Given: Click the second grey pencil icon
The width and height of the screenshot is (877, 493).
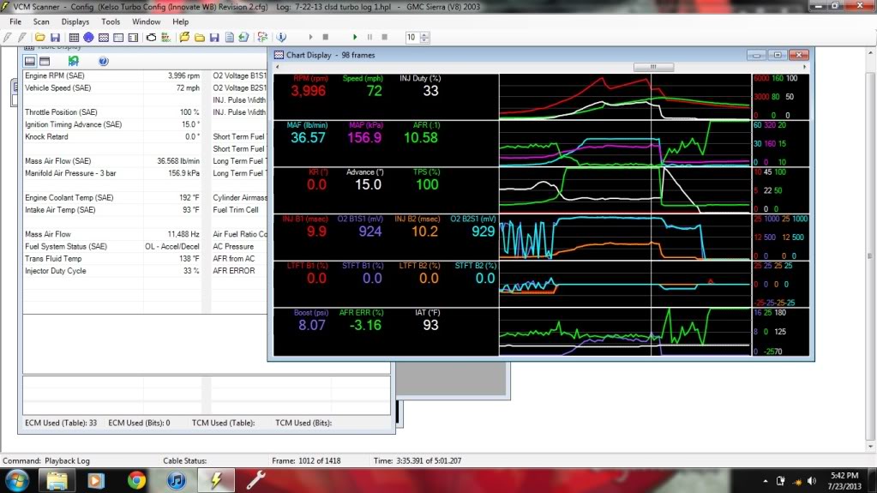Looking at the screenshot, I should click(21, 38).
